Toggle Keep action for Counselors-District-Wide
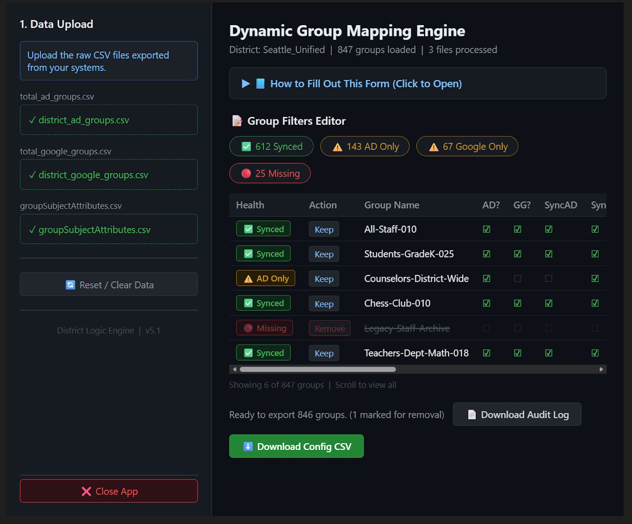This screenshot has height=524, width=632. [324, 279]
